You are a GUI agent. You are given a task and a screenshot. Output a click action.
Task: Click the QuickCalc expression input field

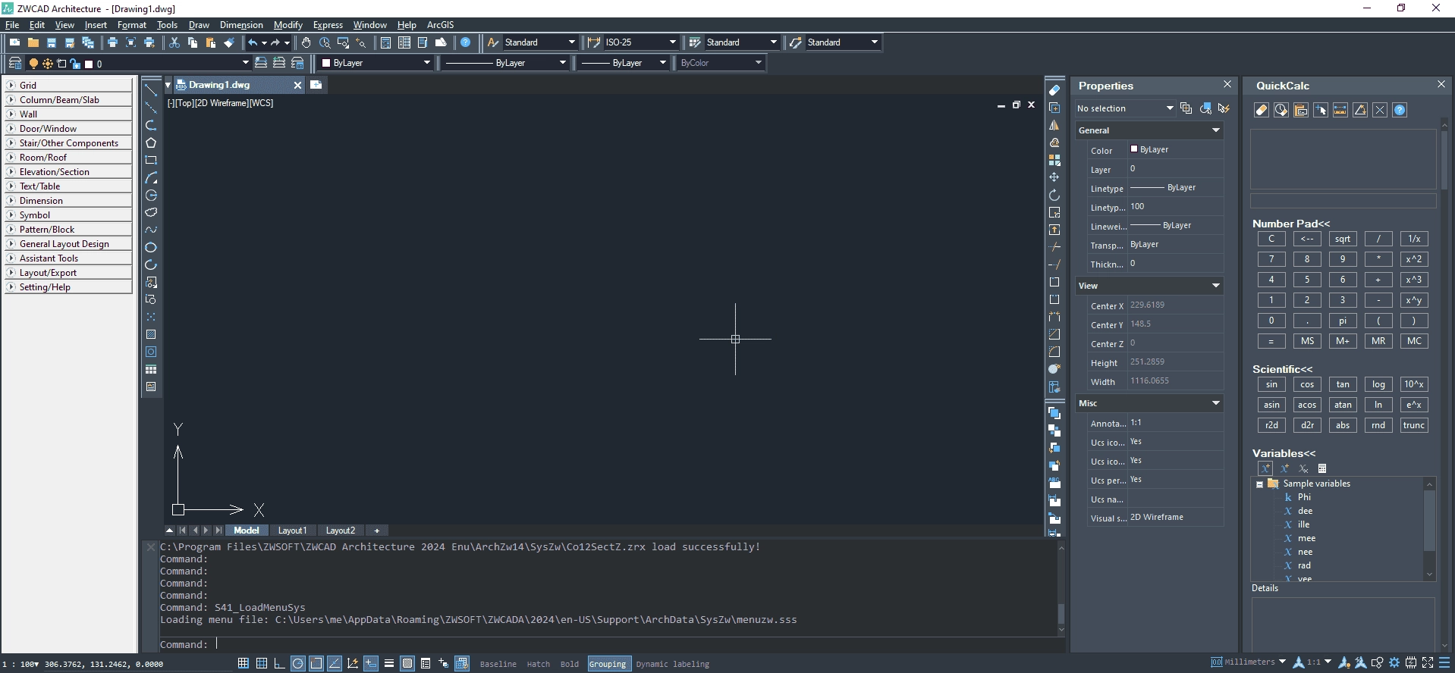click(1343, 201)
